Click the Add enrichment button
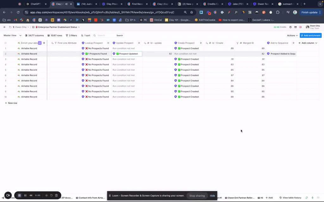 point(311,35)
